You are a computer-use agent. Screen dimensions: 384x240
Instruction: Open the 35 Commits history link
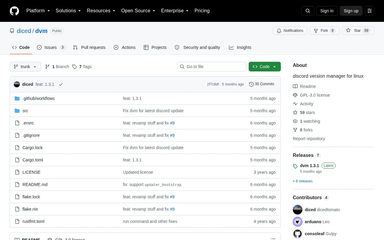pyautogui.click(x=262, y=84)
